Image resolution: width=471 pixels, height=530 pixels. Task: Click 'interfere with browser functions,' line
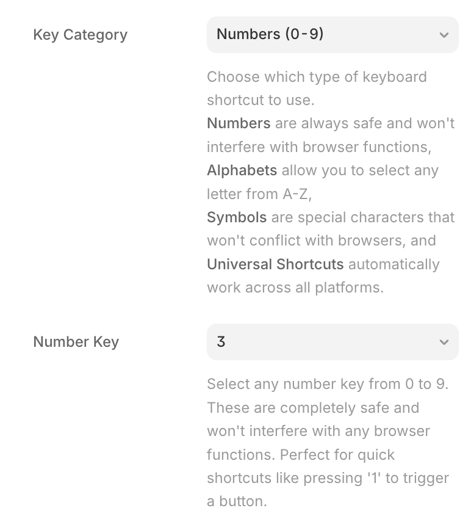tap(320, 147)
